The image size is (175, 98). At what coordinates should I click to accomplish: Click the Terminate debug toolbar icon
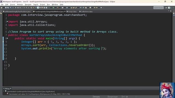coord(20,8)
